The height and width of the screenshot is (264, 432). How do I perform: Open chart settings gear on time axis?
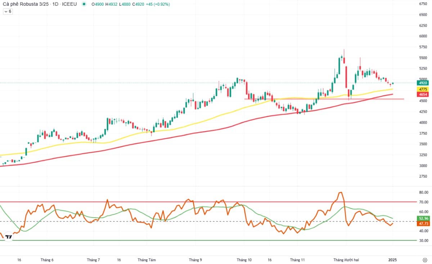click(x=425, y=259)
